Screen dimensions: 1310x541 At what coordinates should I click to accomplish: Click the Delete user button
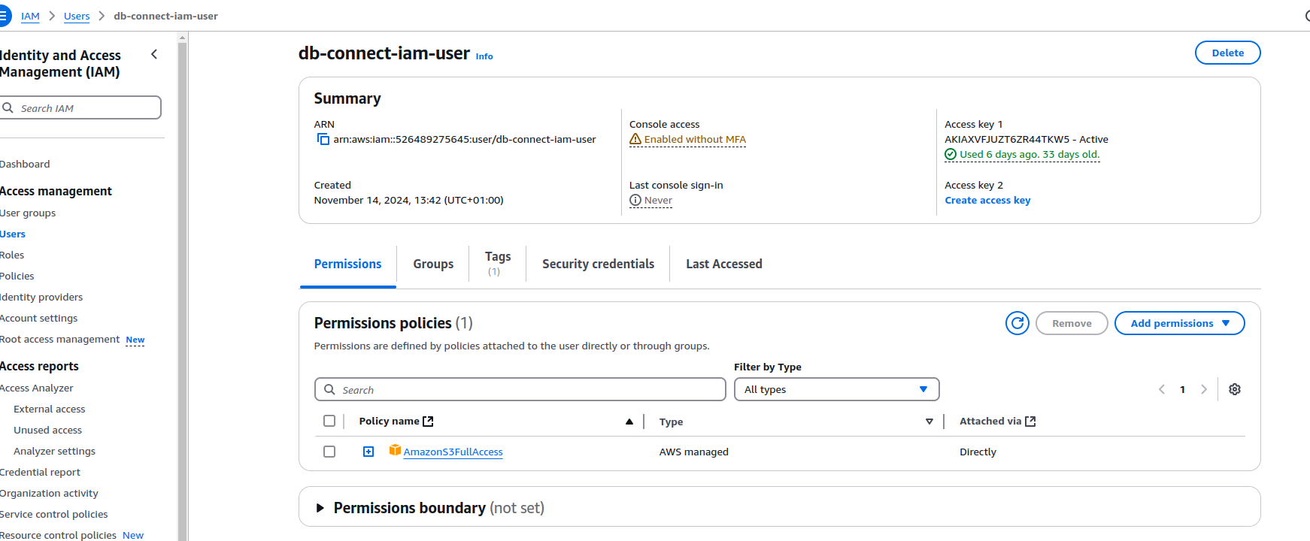(1228, 53)
